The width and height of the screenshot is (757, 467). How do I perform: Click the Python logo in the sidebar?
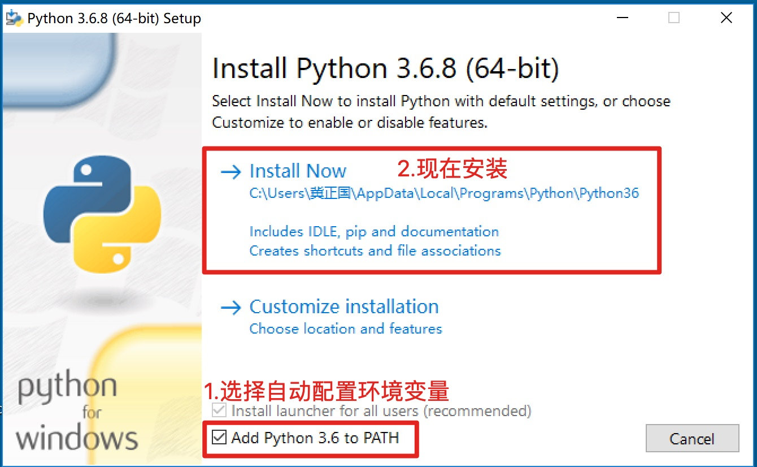click(102, 215)
